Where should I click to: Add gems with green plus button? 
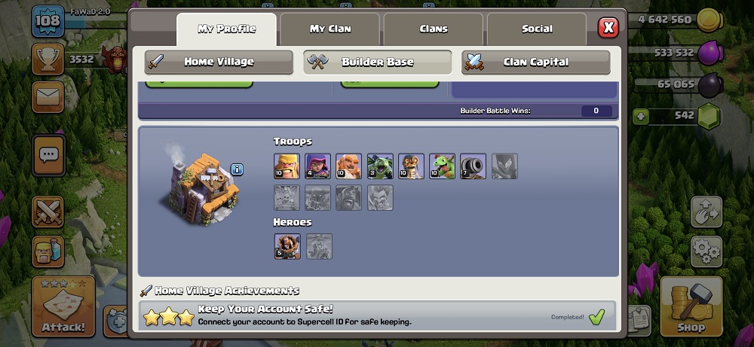[640, 117]
